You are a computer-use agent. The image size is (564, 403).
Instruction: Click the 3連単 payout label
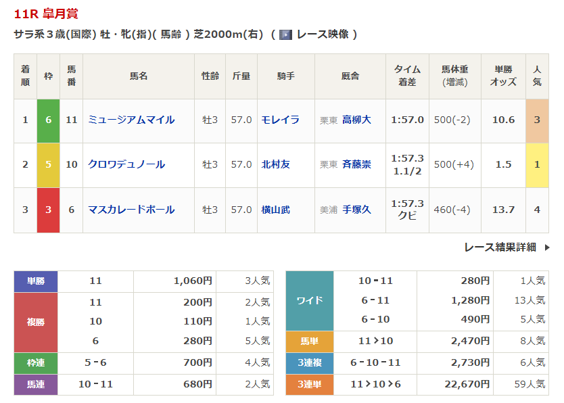pyautogui.click(x=310, y=385)
